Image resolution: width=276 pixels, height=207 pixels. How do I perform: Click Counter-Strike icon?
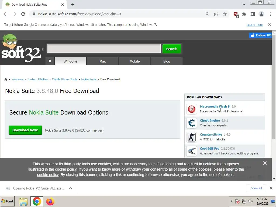(x=192, y=137)
